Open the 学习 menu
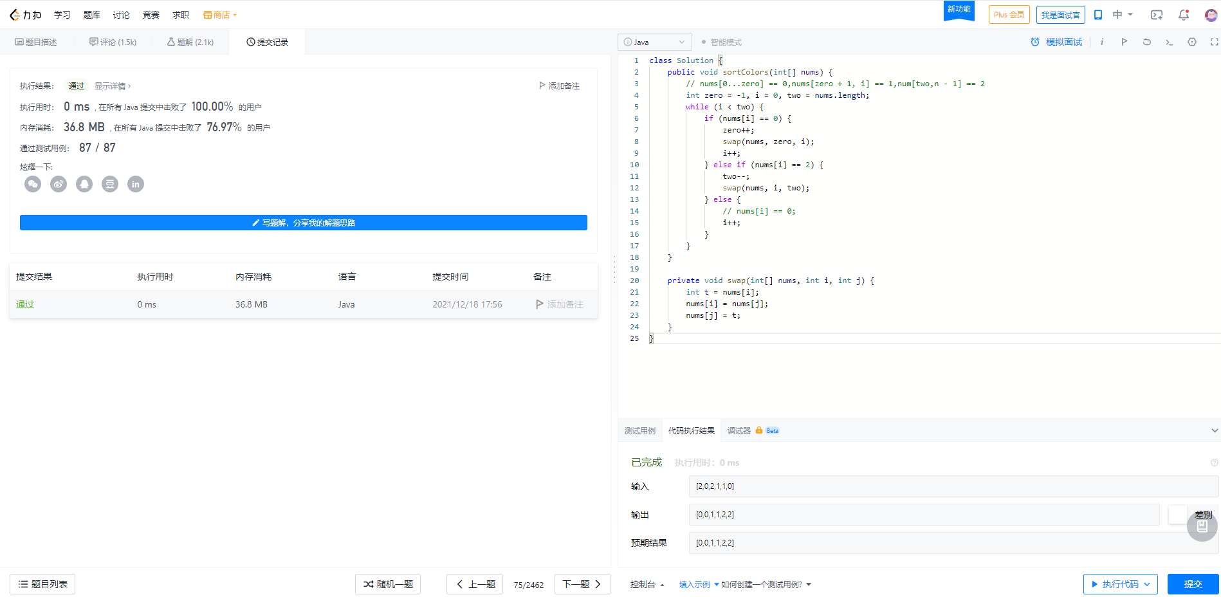Image resolution: width=1221 pixels, height=597 pixels. (62, 15)
